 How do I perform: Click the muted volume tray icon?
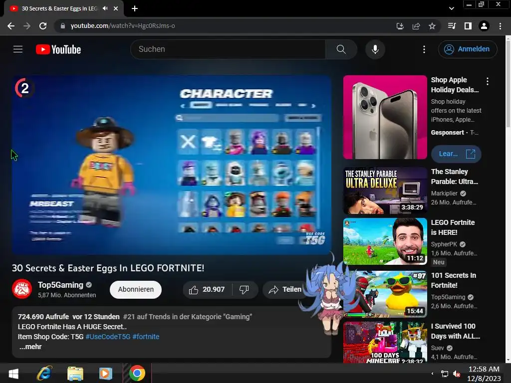457,374
